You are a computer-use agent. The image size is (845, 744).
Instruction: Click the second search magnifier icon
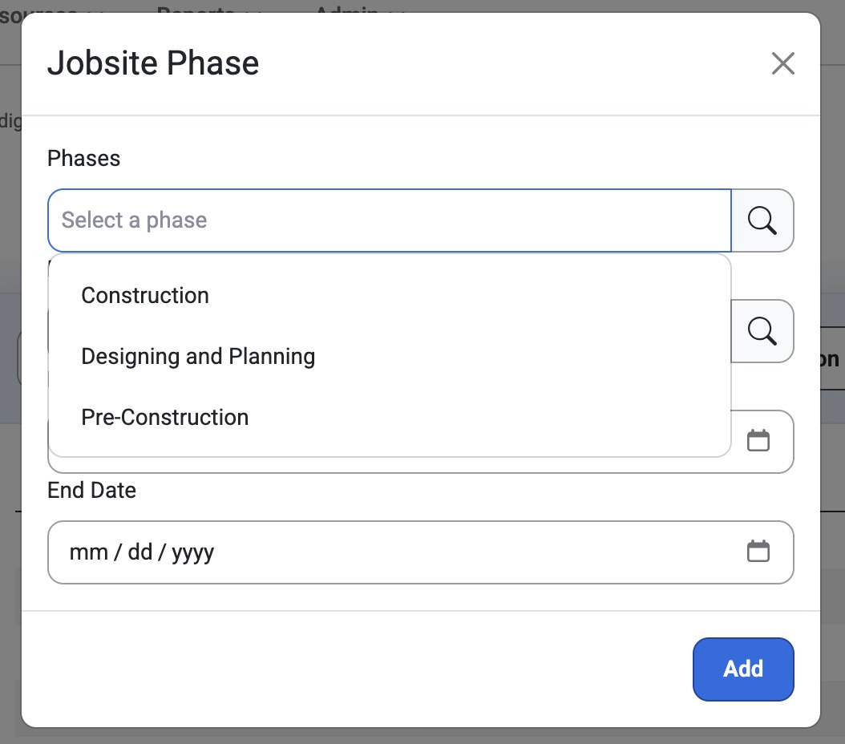pyautogui.click(x=762, y=331)
